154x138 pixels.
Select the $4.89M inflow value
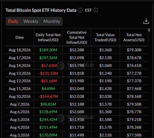[x=48, y=88]
